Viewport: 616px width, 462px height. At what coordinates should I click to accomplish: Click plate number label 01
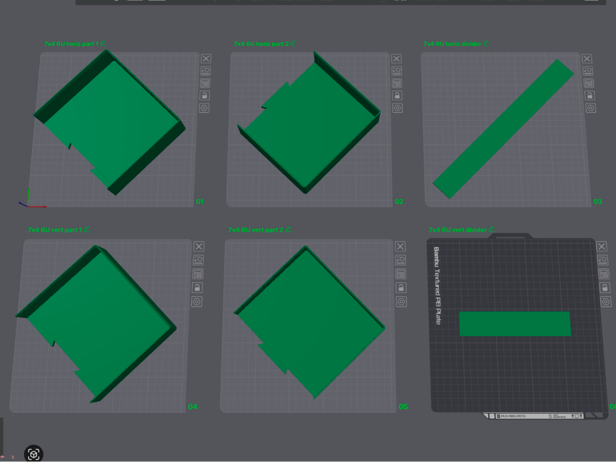tap(200, 201)
